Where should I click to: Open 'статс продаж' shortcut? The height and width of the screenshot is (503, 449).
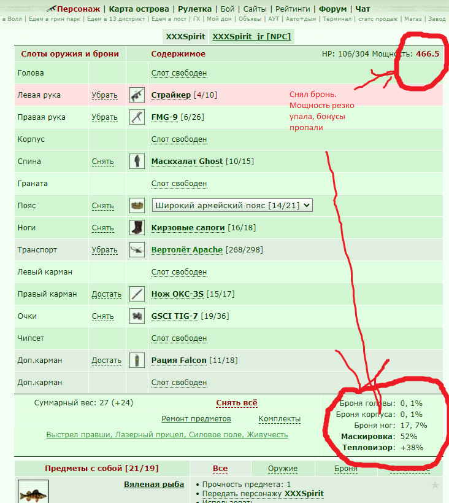pyautogui.click(x=378, y=19)
